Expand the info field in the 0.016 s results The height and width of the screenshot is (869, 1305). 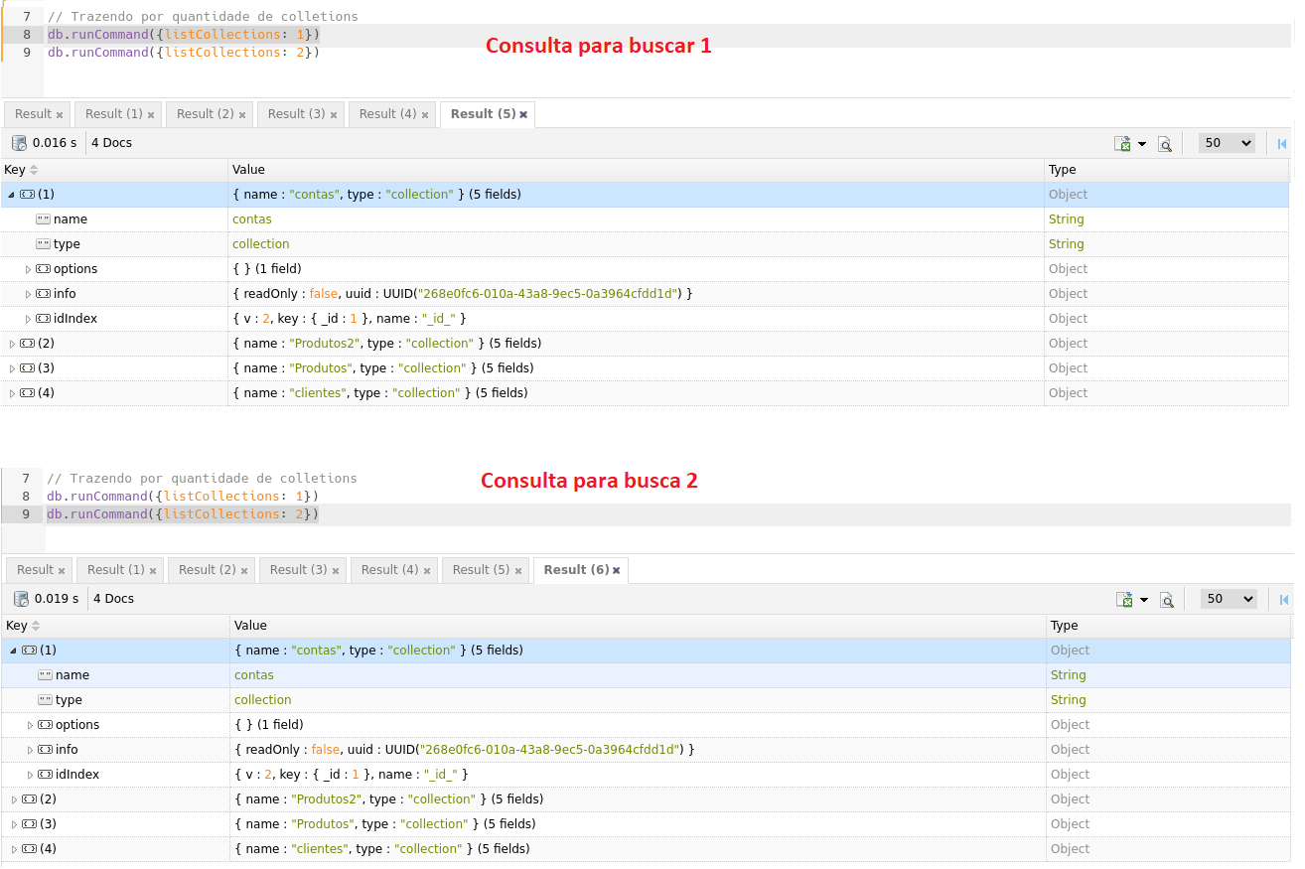29,294
